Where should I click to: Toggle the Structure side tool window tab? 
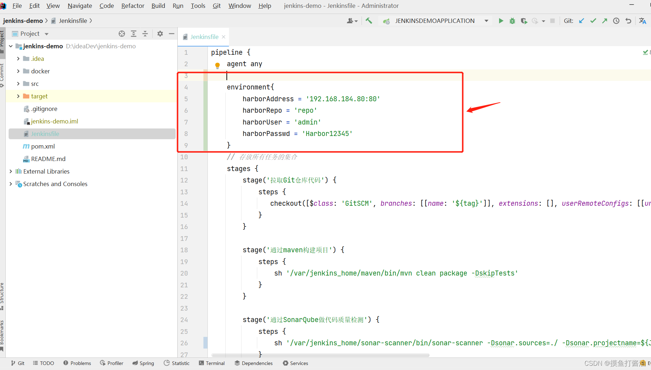pyautogui.click(x=2, y=296)
